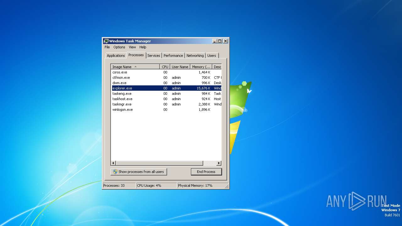The width and height of the screenshot is (402, 226).
Task: Sort by Memory column header
Action: (x=201, y=67)
